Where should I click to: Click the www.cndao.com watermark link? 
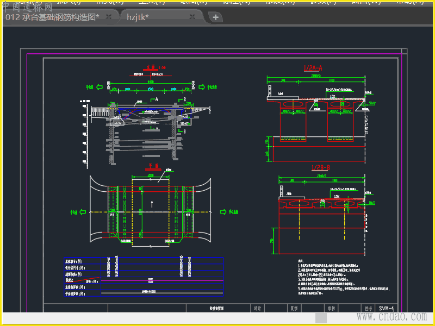(x=391, y=316)
